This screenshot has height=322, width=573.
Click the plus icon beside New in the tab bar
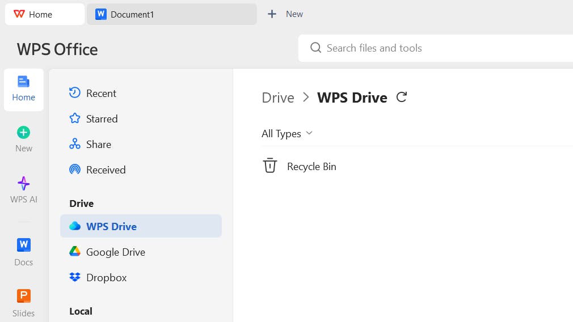click(x=272, y=14)
